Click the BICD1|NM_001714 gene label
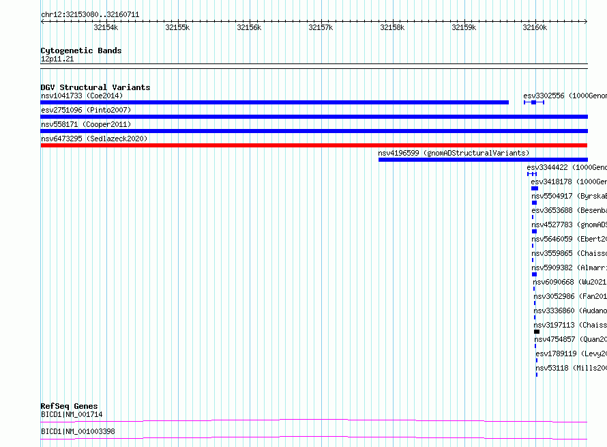The height and width of the screenshot is (447, 607). [x=72, y=414]
